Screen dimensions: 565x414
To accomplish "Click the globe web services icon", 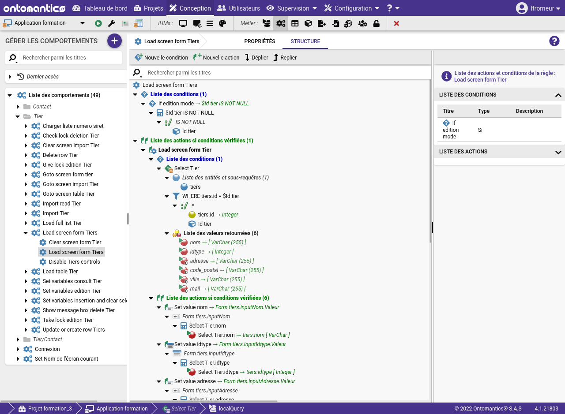I will click(x=348, y=23).
